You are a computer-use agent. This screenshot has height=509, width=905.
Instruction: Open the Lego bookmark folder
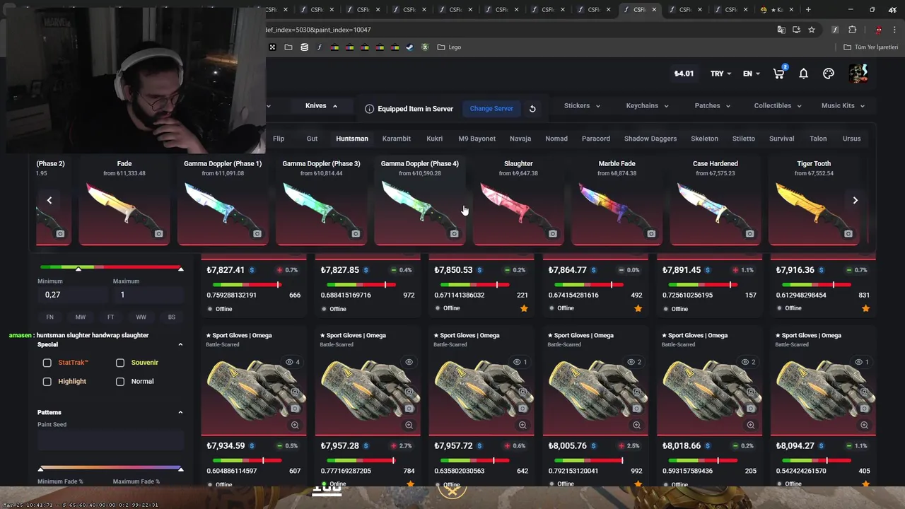[x=449, y=47]
